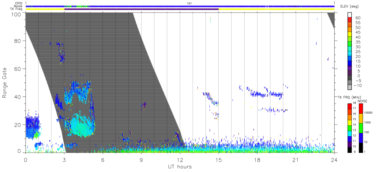Click Range Gate tick label '60'
Screen dimensions: 376x173
18,69
